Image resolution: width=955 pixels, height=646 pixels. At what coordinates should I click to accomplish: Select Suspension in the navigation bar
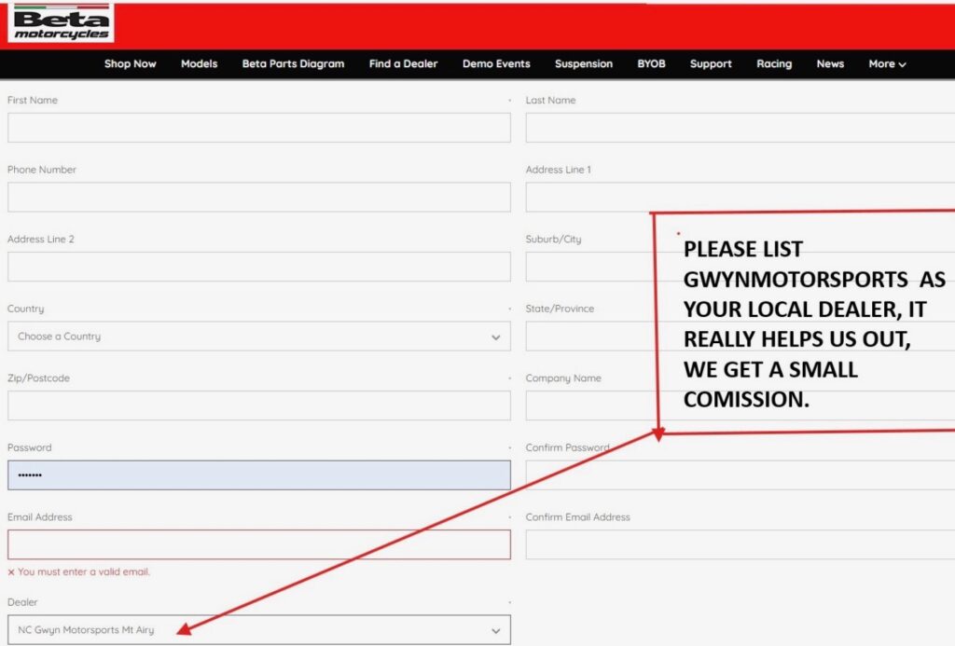583,64
